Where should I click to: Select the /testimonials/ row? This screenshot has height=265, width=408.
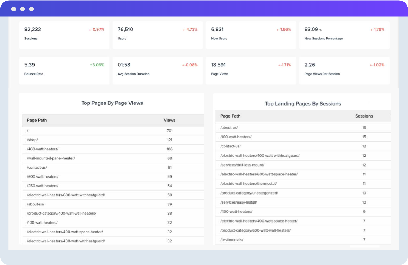pos(303,240)
